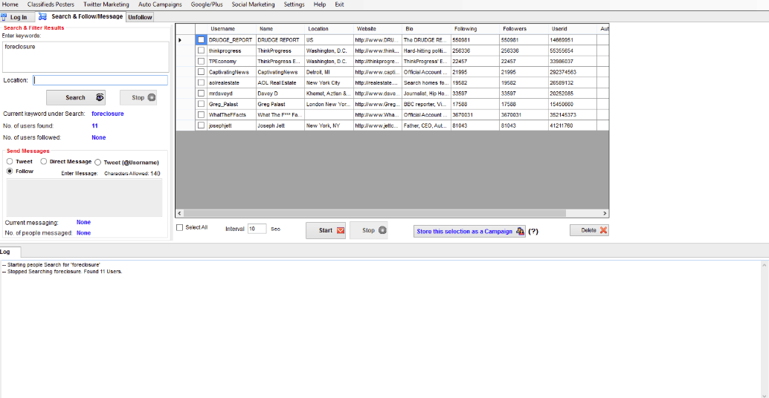Open the Social Marketing menu
The height and width of the screenshot is (398, 769).
point(253,4)
